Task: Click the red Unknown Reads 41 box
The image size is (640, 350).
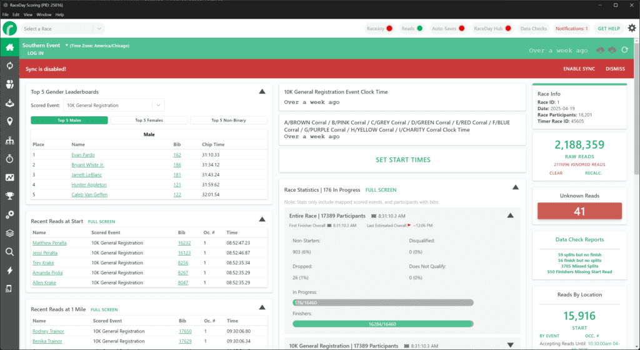Action: click(579, 211)
